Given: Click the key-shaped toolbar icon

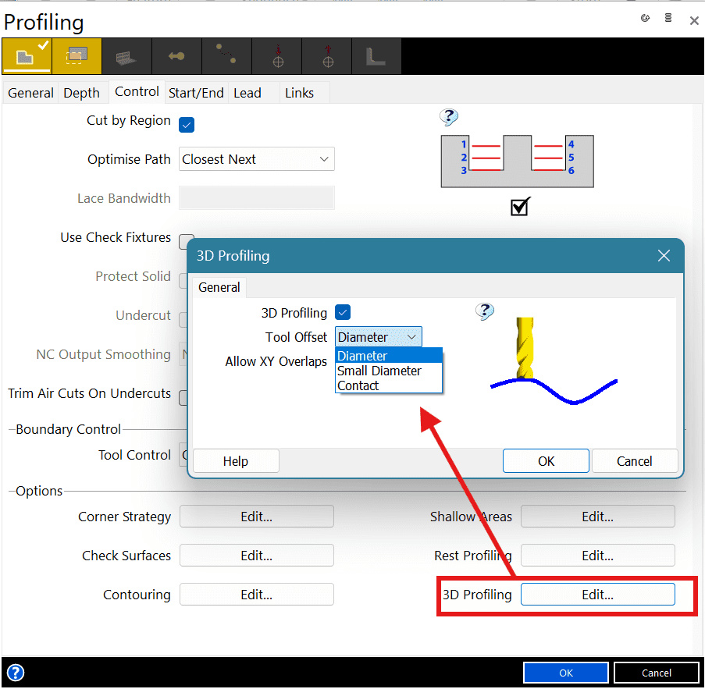Looking at the screenshot, I should click(176, 56).
